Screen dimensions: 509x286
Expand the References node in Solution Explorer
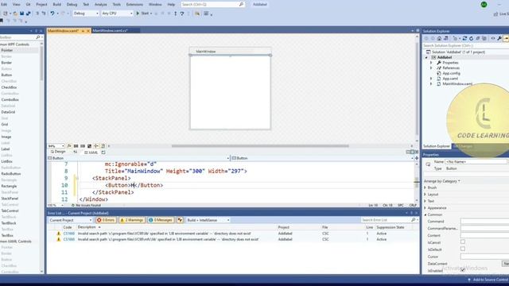click(431, 68)
